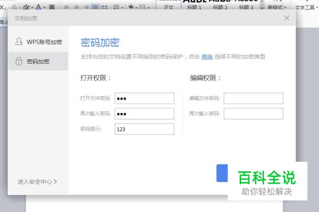Click the text effects outlined A icon
The image size is (319, 212).
(x=14, y=7)
